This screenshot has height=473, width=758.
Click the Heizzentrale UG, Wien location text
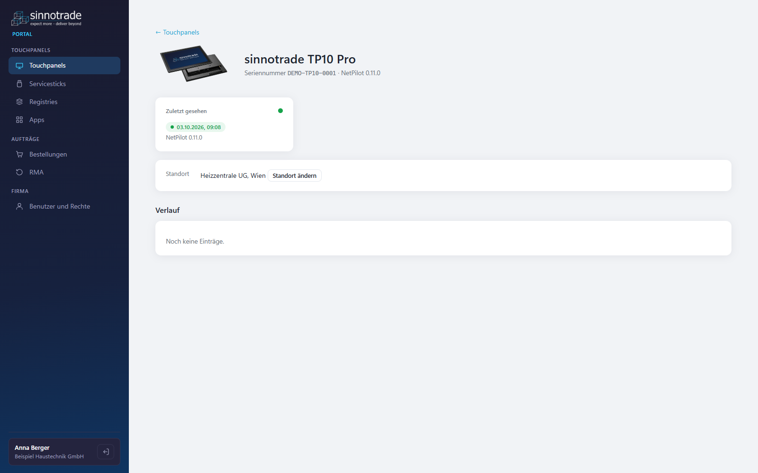233,175
